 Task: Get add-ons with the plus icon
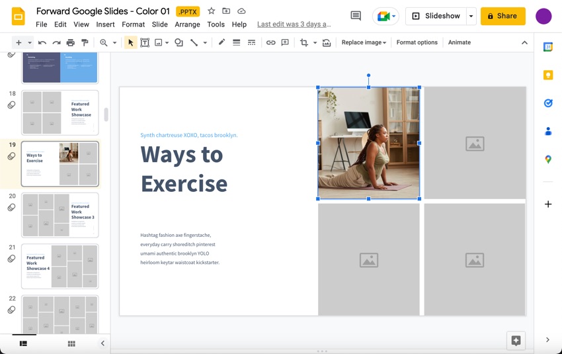point(548,204)
